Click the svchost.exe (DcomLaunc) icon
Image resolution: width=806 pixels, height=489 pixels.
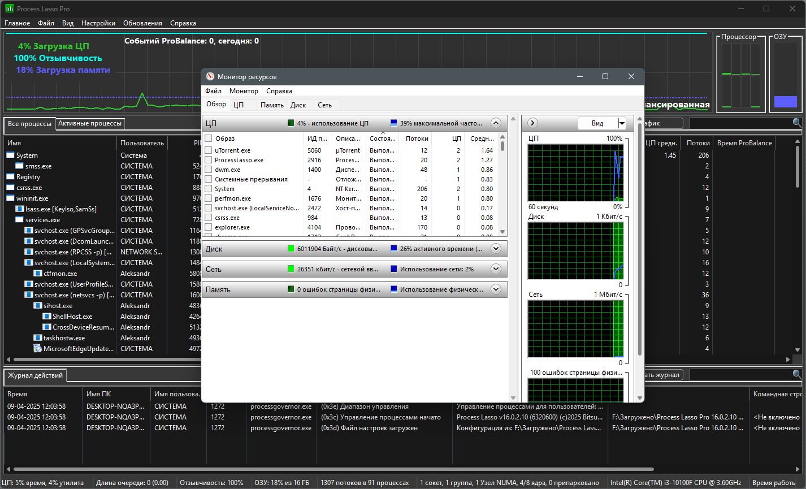coord(28,241)
